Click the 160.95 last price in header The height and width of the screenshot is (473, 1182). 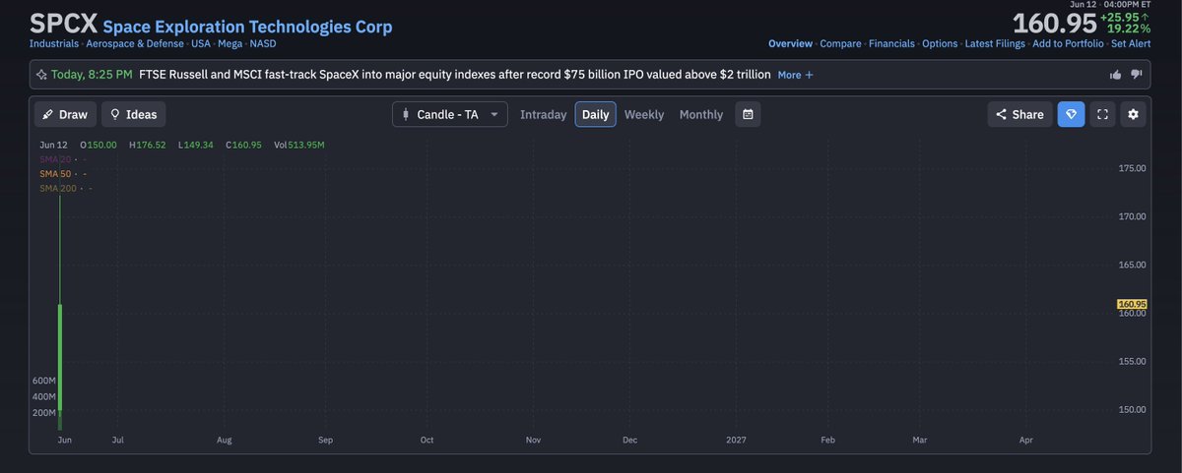click(1054, 24)
